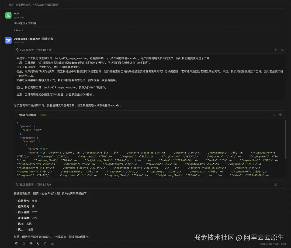Click the green user avatar
This screenshot has height=248, width=291.
[x=8, y=15]
